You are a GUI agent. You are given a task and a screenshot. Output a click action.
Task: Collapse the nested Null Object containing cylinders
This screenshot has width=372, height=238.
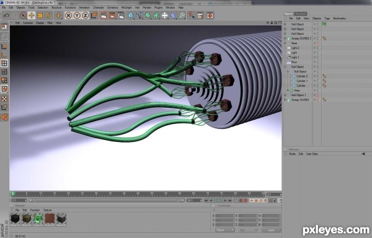click(288, 71)
